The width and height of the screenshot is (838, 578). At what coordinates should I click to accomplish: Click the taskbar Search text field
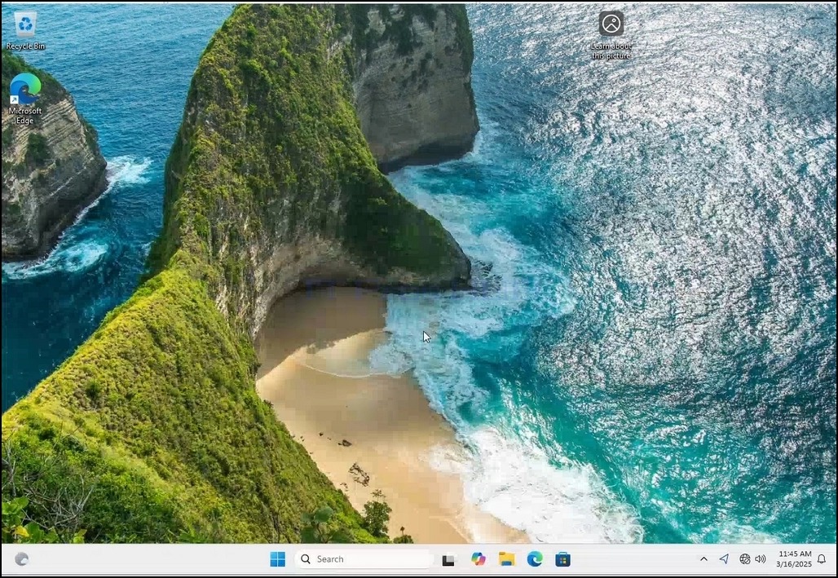click(363, 559)
